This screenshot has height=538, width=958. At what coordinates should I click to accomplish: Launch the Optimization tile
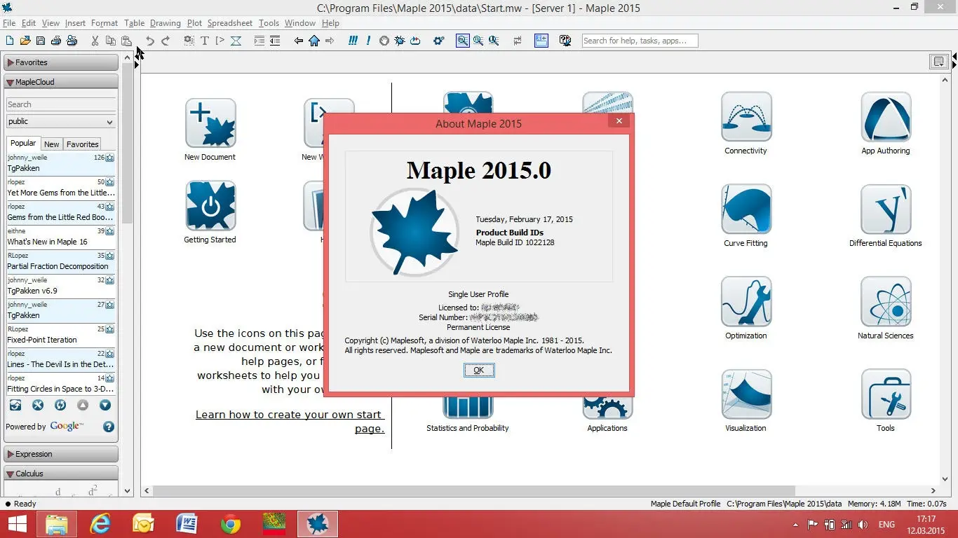tap(746, 301)
